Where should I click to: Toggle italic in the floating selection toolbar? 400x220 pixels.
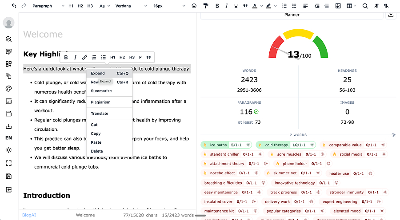pyautogui.click(x=75, y=57)
